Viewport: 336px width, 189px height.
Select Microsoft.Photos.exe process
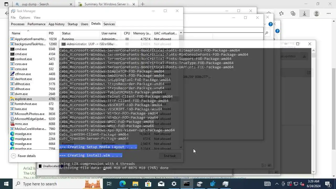tap(34, 114)
